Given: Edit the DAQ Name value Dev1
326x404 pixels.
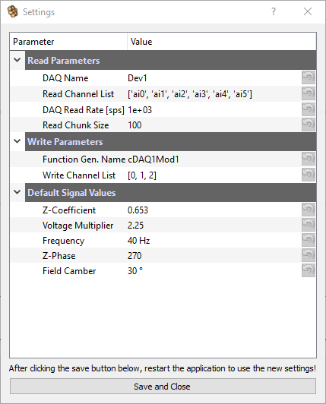Looking at the screenshot, I should pos(138,78).
